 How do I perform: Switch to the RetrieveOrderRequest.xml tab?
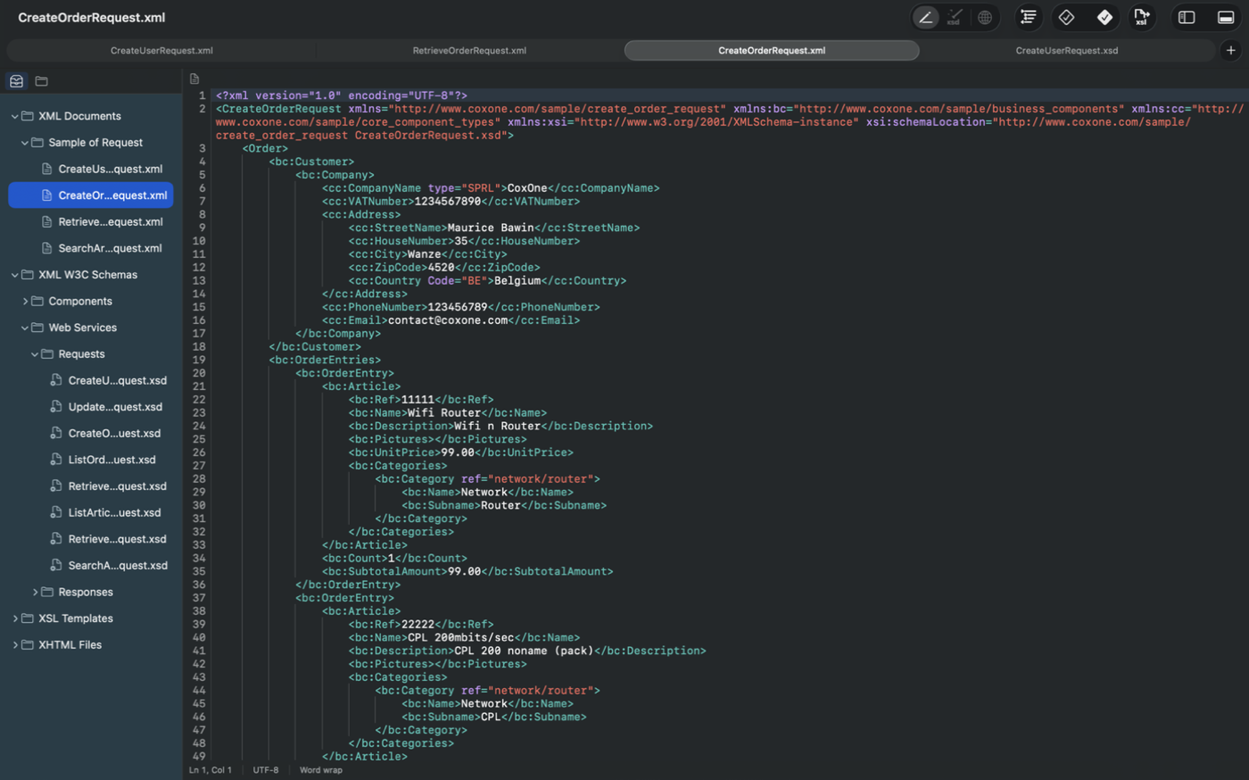click(x=469, y=50)
